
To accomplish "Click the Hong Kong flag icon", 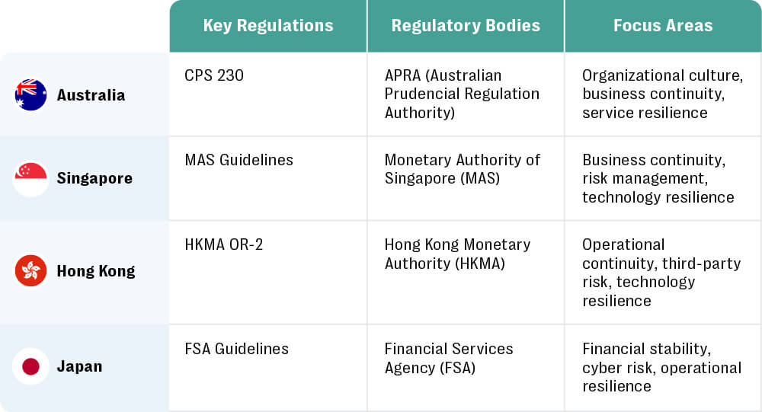I will coord(30,271).
